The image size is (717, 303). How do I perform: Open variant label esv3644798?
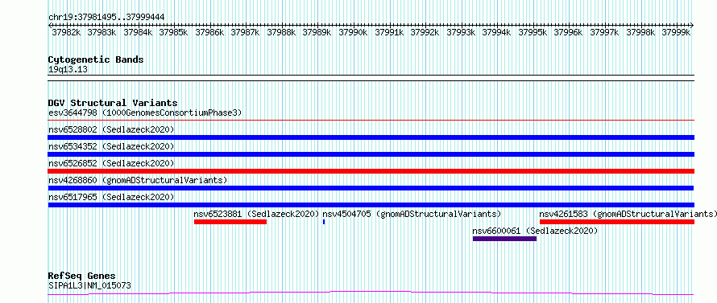coord(145,113)
